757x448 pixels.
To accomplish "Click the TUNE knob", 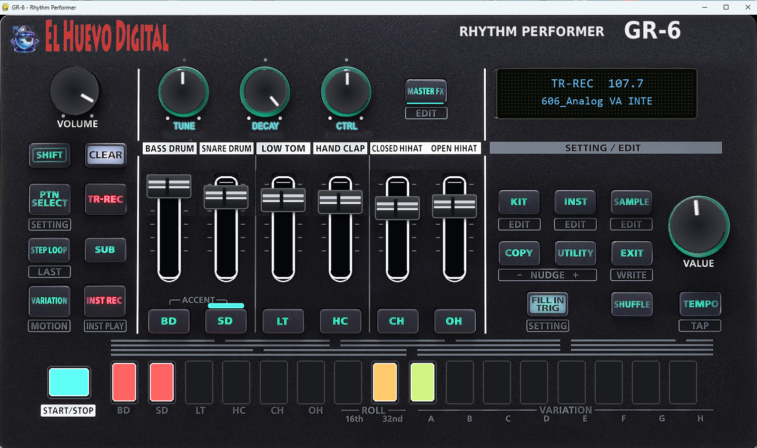I will (183, 91).
